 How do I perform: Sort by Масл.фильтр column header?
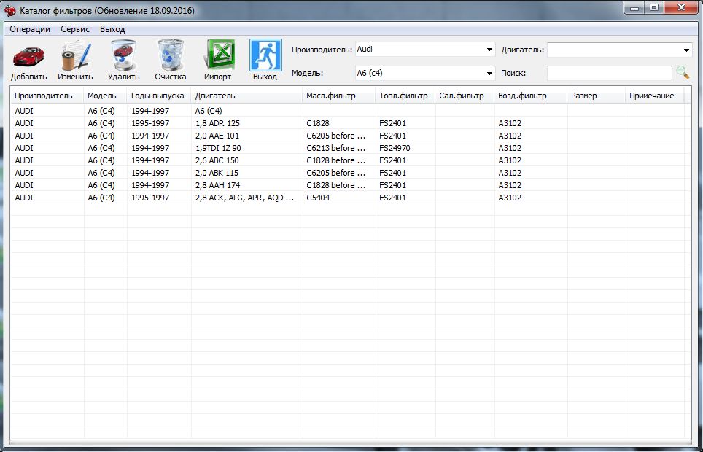(x=339, y=96)
